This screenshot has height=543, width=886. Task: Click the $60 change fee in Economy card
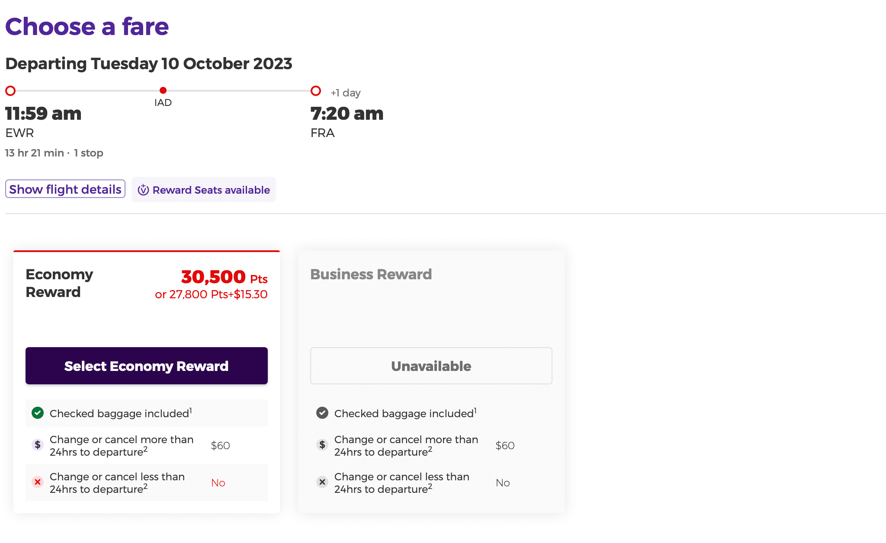click(x=220, y=445)
